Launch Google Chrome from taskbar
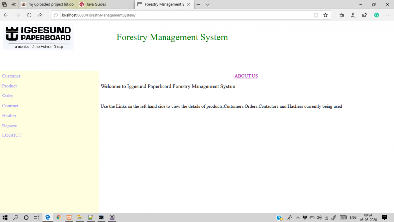Screen dimensions: 394x222 [x=58, y=217]
